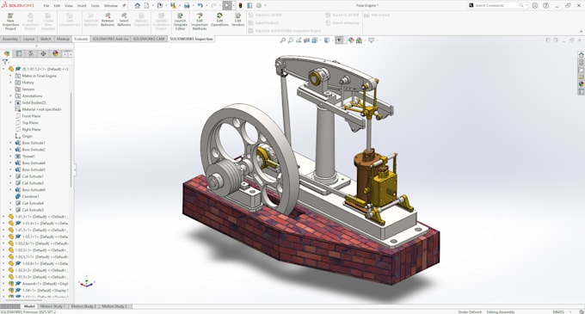Expand Boss-Extrude1 feature
This screenshot has height=314, width=585.
click(x=10, y=143)
